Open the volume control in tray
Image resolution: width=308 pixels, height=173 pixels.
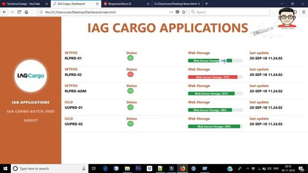pos(269,169)
